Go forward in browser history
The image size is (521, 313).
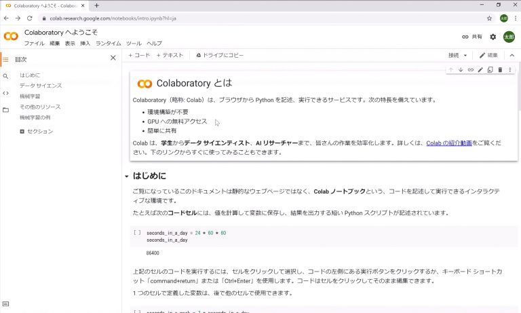pos(18,18)
